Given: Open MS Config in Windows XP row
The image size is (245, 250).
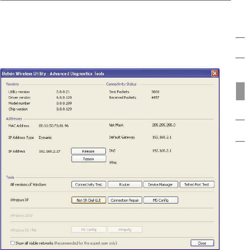Looking at the screenshot, I should 161,200.
